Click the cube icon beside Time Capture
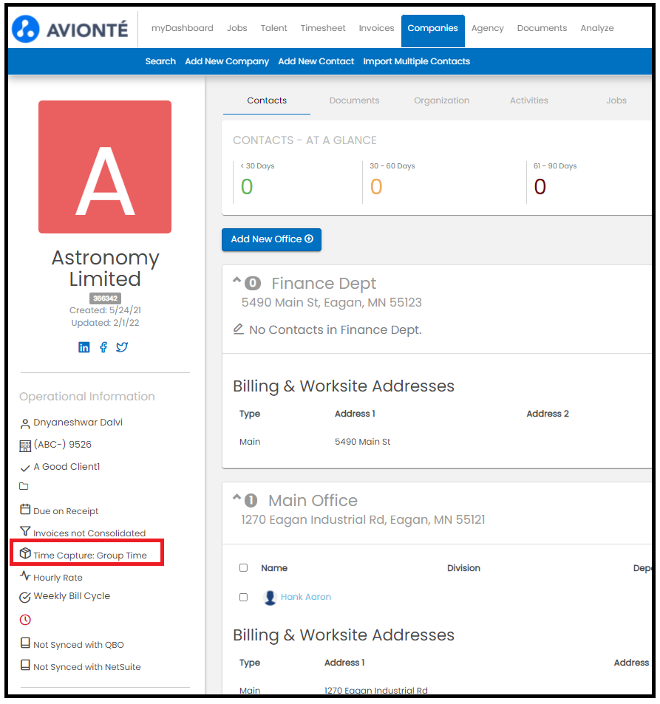 pos(25,553)
